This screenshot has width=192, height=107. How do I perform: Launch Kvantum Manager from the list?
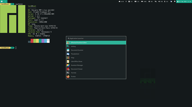[96, 65]
